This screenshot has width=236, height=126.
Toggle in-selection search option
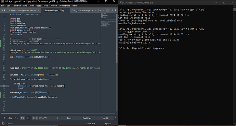29,118
